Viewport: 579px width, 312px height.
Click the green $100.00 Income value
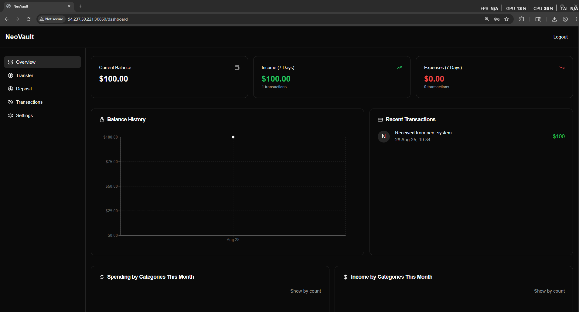[x=276, y=79]
